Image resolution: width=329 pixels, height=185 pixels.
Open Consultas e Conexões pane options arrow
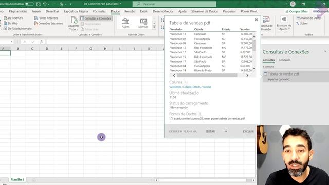pyautogui.click(x=325, y=51)
